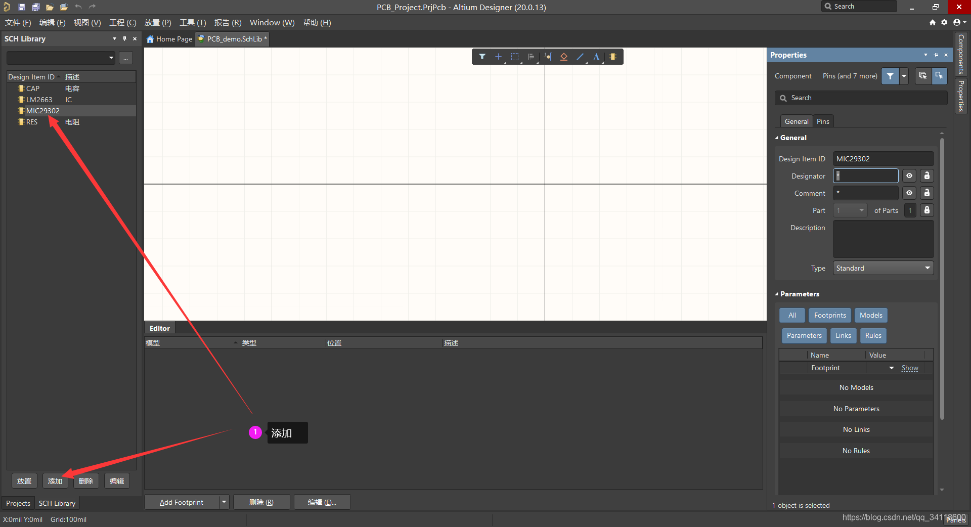971x527 pixels.
Task: Click the Undo arrow icon
Action: coord(78,7)
